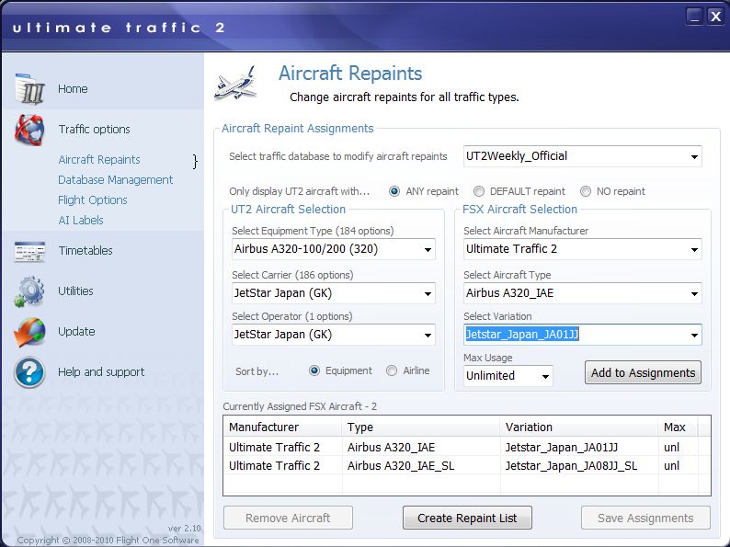Go to Aircraft Repaints sub-page

click(99, 160)
